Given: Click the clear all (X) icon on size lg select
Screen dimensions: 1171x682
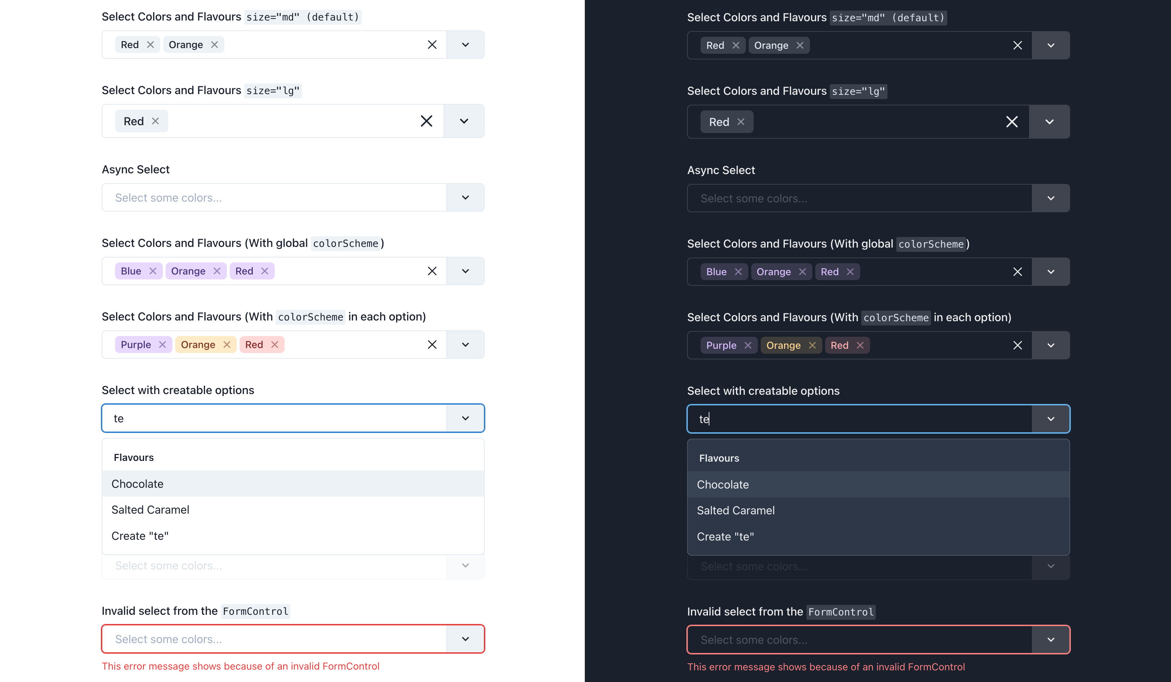Looking at the screenshot, I should (426, 121).
